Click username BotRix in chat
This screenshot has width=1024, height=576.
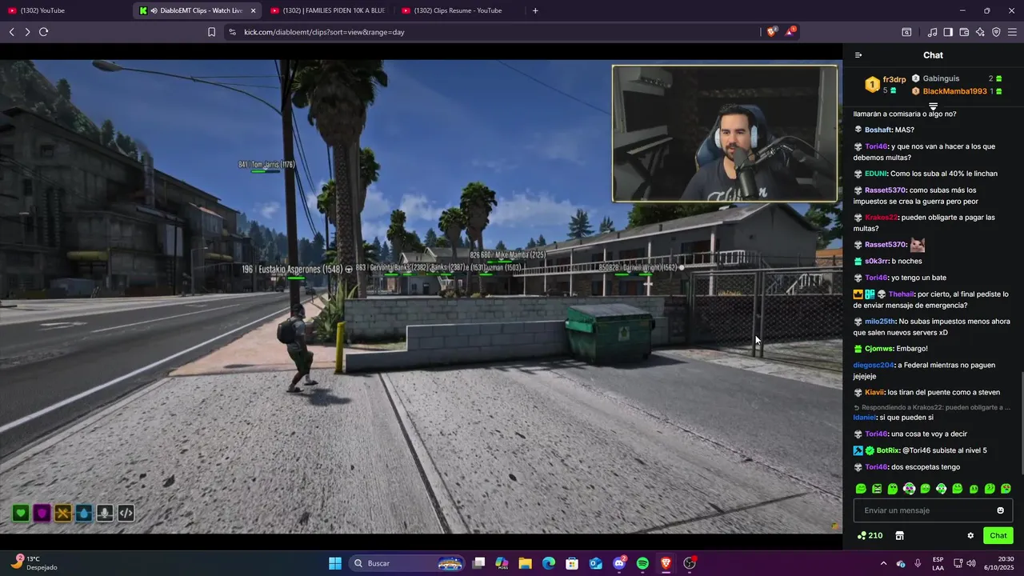tap(888, 450)
